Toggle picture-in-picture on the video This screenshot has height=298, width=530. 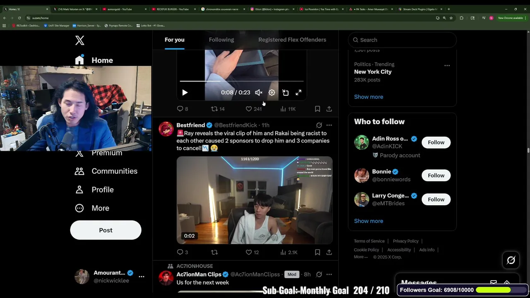tap(285, 93)
